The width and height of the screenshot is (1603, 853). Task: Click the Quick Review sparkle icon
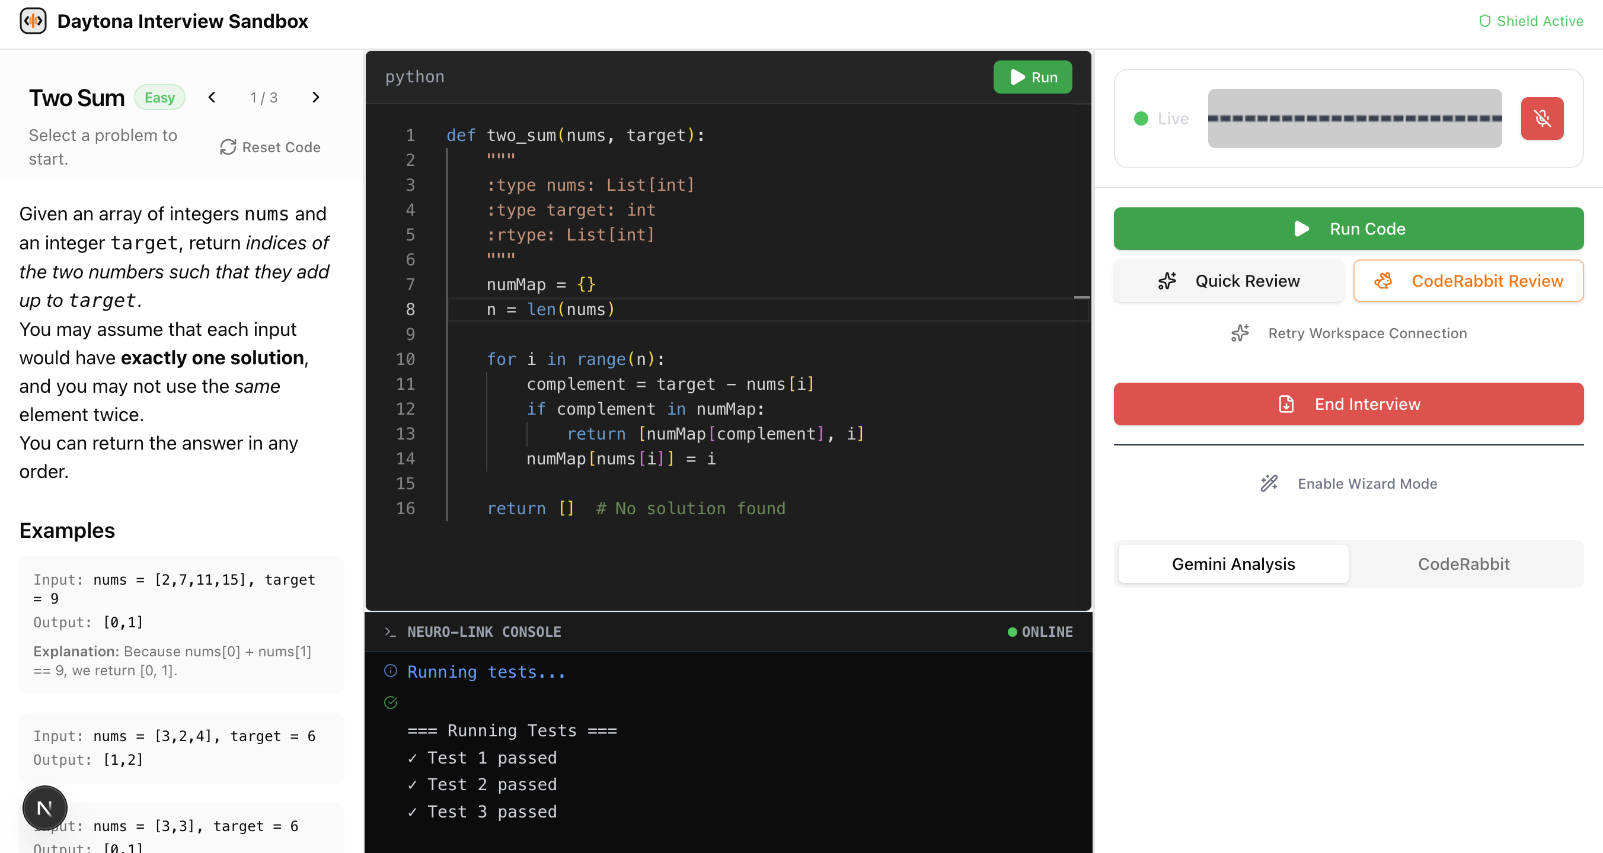pyautogui.click(x=1167, y=281)
